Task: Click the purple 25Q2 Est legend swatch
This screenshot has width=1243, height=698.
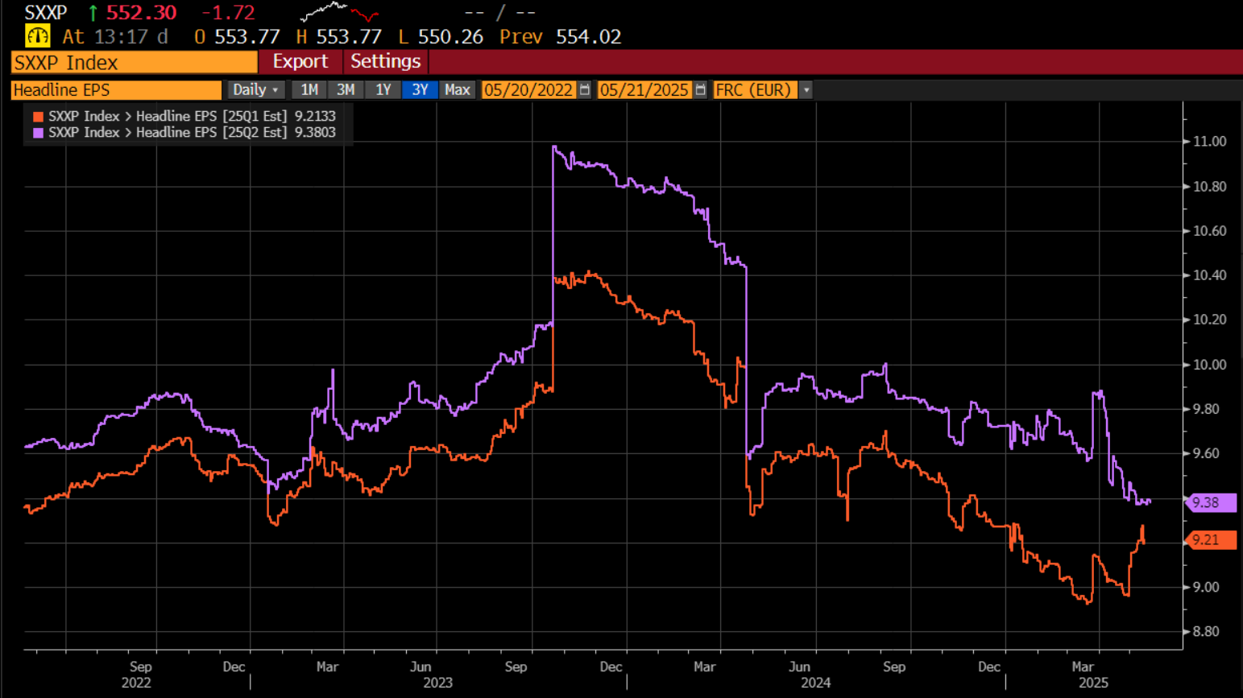Action: tap(38, 133)
